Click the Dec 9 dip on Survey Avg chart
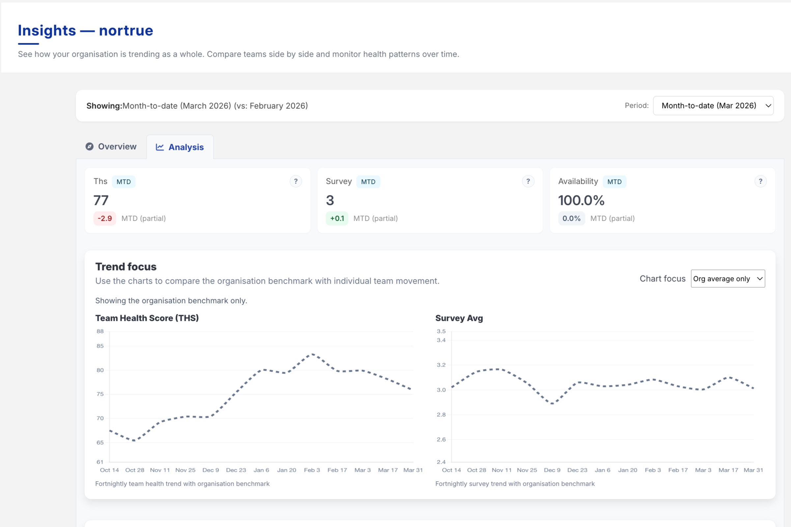791x527 pixels. pos(552,404)
